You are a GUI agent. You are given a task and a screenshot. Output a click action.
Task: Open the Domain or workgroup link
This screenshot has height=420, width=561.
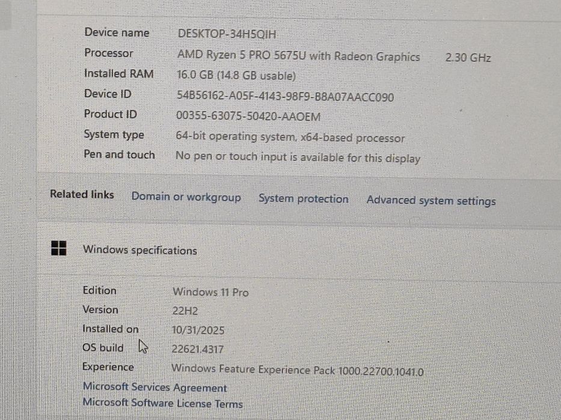tap(186, 197)
